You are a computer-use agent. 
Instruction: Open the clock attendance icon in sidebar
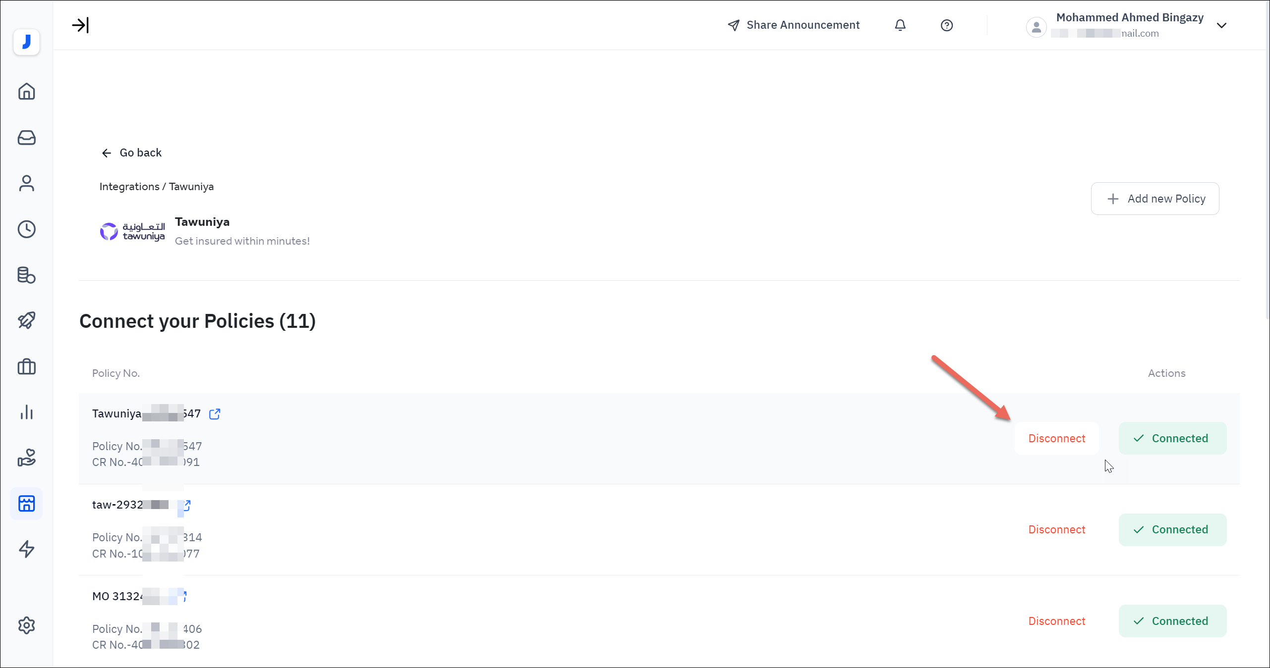pos(27,229)
